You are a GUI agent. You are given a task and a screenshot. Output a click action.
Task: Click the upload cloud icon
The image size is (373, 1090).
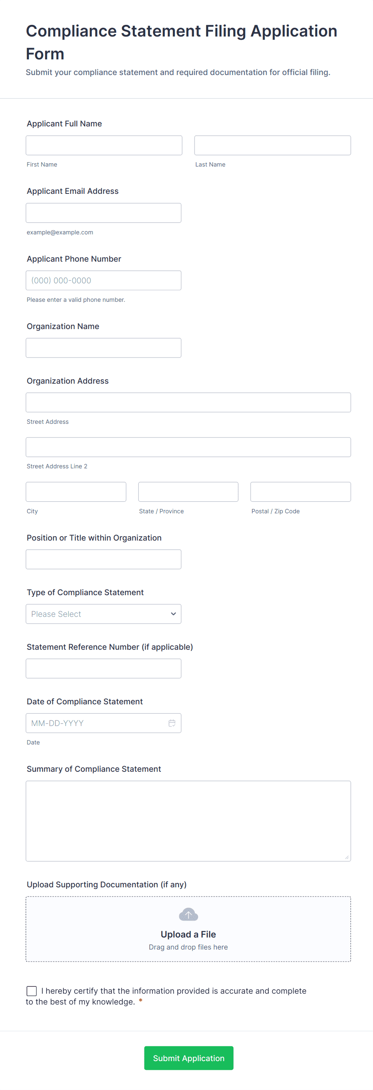188,914
